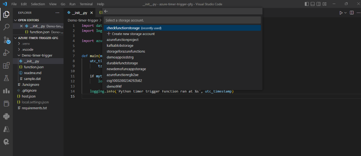
Task: Split the editor to the right
Action: (351, 13)
